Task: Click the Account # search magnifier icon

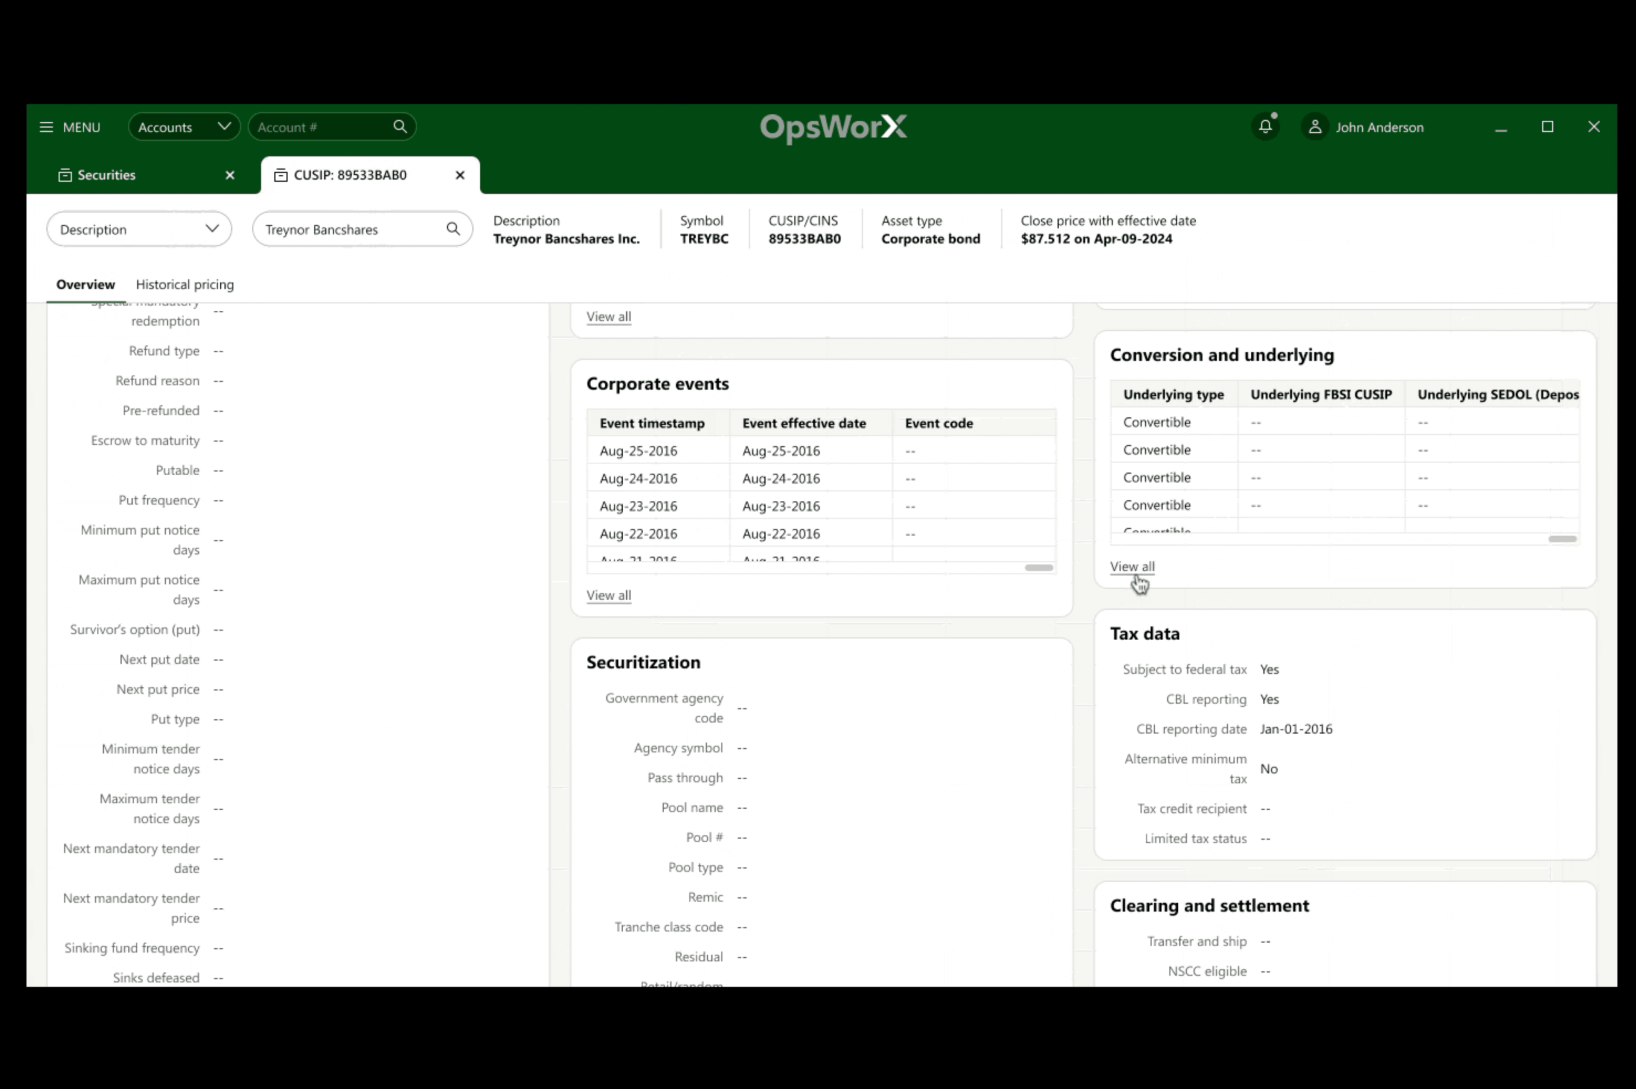Action: tap(399, 126)
